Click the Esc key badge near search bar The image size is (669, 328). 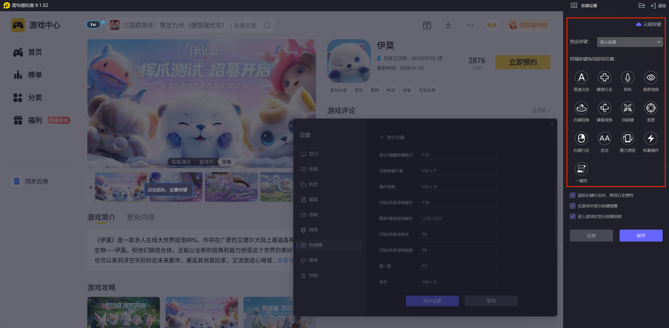94,25
